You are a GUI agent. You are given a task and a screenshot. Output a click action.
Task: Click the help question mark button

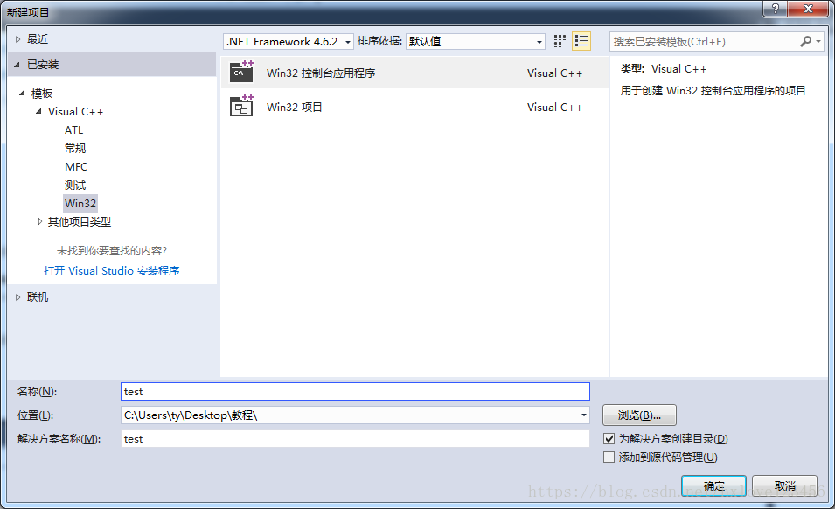click(775, 9)
